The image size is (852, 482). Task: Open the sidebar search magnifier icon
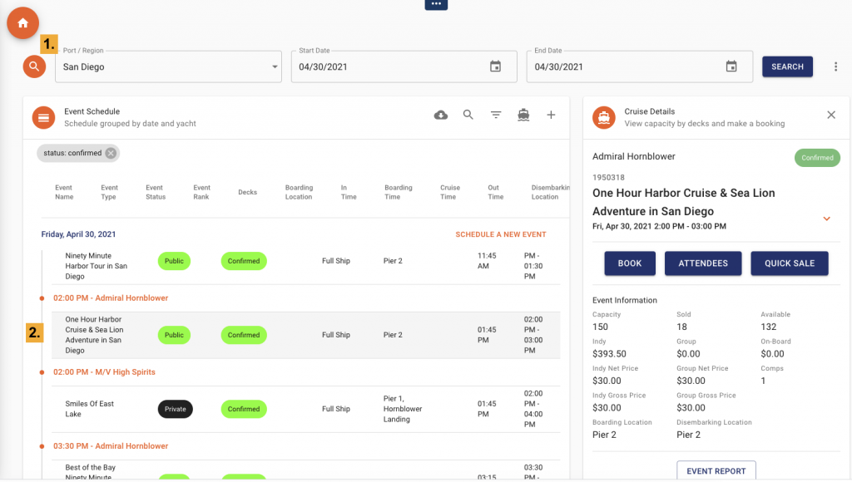pos(33,66)
